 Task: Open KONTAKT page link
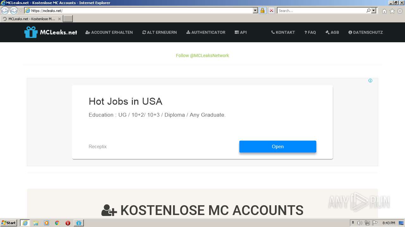pos(283,32)
